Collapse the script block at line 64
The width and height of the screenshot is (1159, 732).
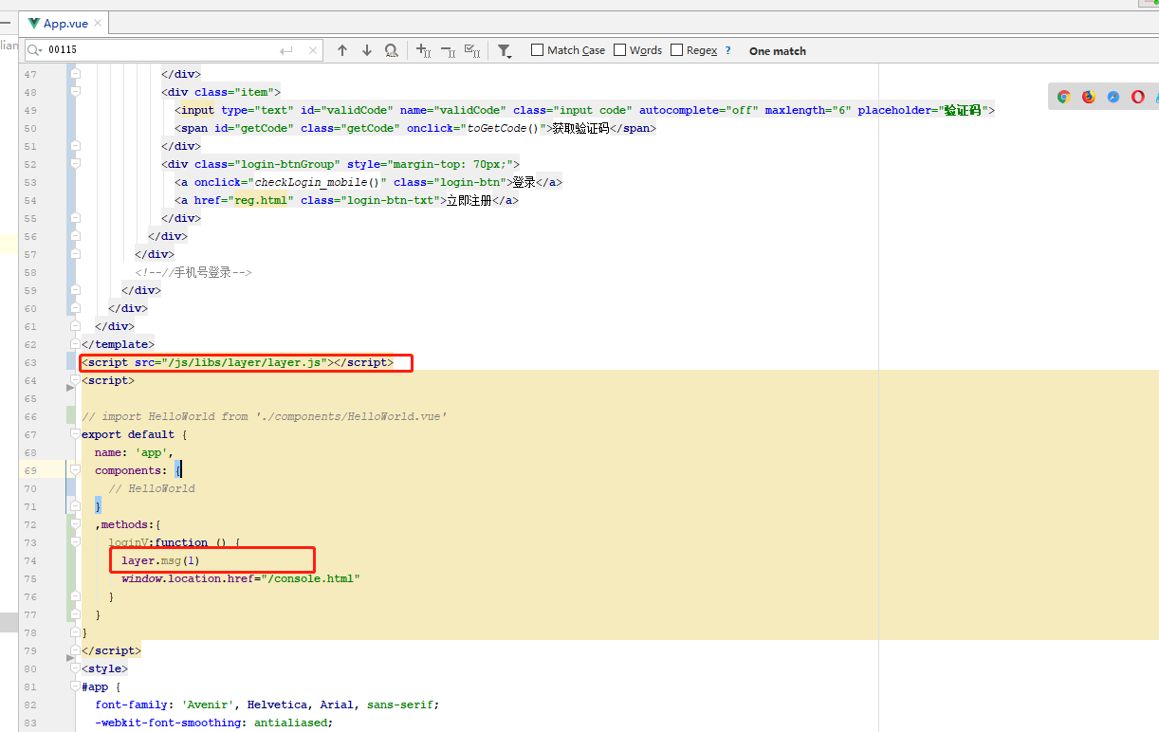tap(74, 380)
